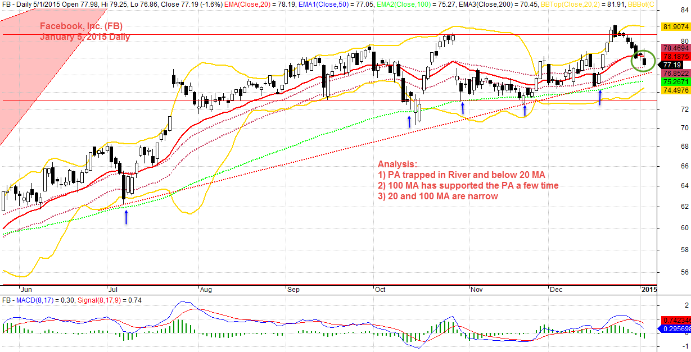Click the 76.8522 price tag on price axis
This screenshot has height=352, width=691.
(676, 74)
